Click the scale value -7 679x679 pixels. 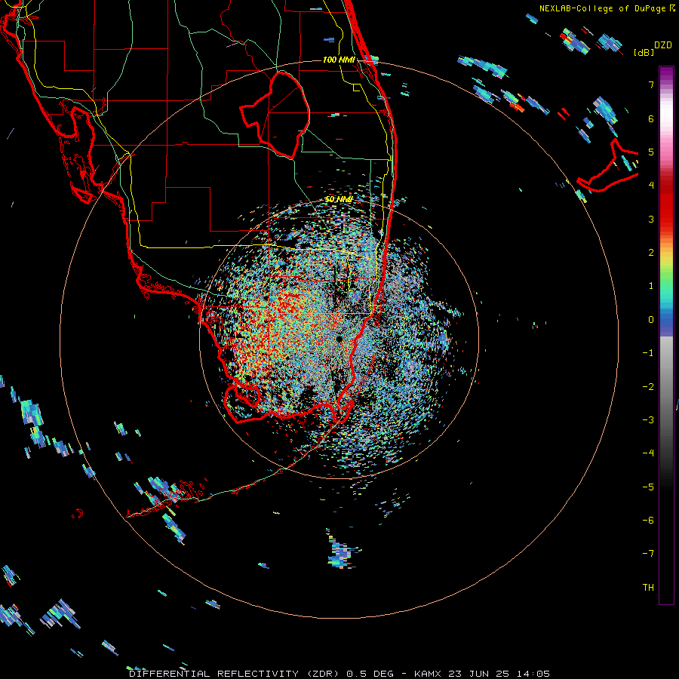(x=648, y=554)
